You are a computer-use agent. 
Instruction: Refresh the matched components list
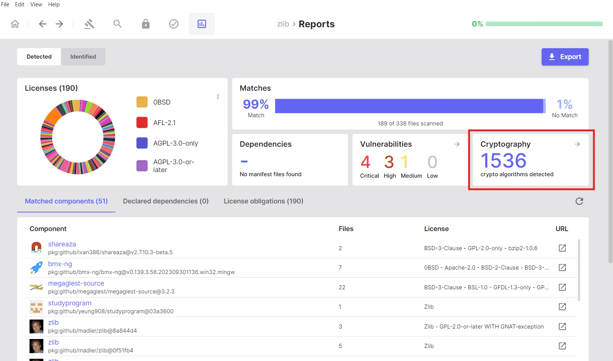[579, 201]
